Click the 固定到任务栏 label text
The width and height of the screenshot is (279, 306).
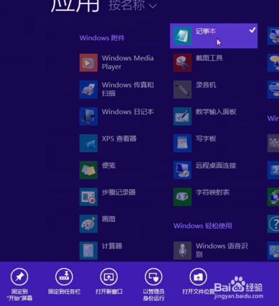tap(64, 291)
